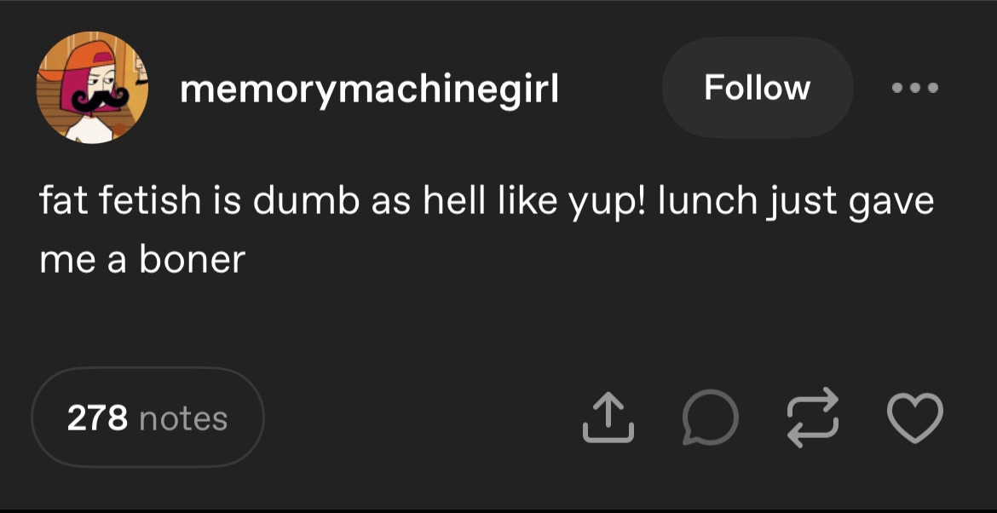
Task: Toggle the Follow state for this blog
Action: [757, 88]
